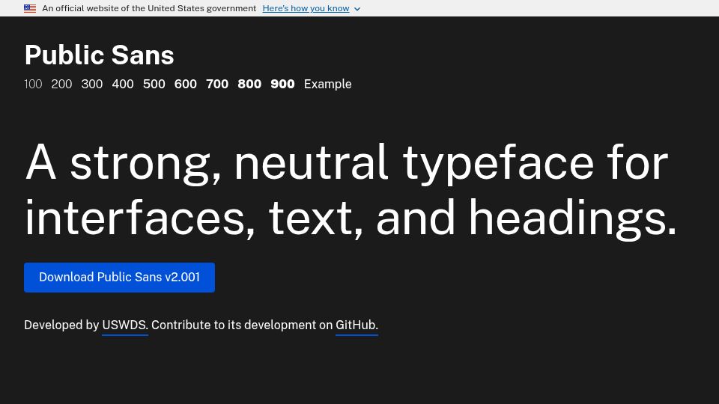This screenshot has width=719, height=404.
Task: Select the 800 weight menu item
Action: pyautogui.click(x=249, y=84)
